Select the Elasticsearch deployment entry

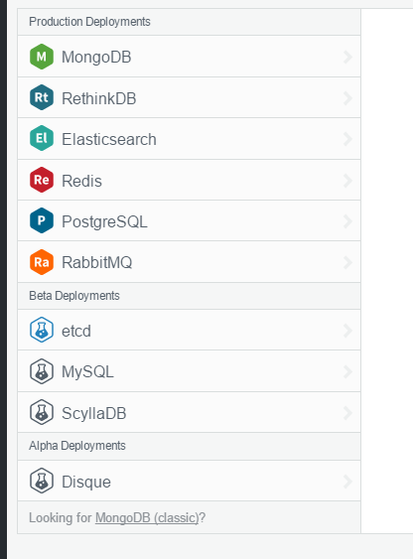click(x=190, y=139)
